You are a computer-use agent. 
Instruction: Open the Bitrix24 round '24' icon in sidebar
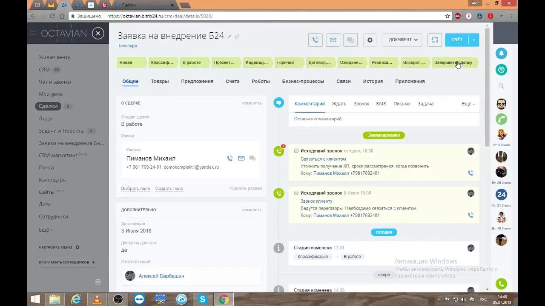(501, 195)
